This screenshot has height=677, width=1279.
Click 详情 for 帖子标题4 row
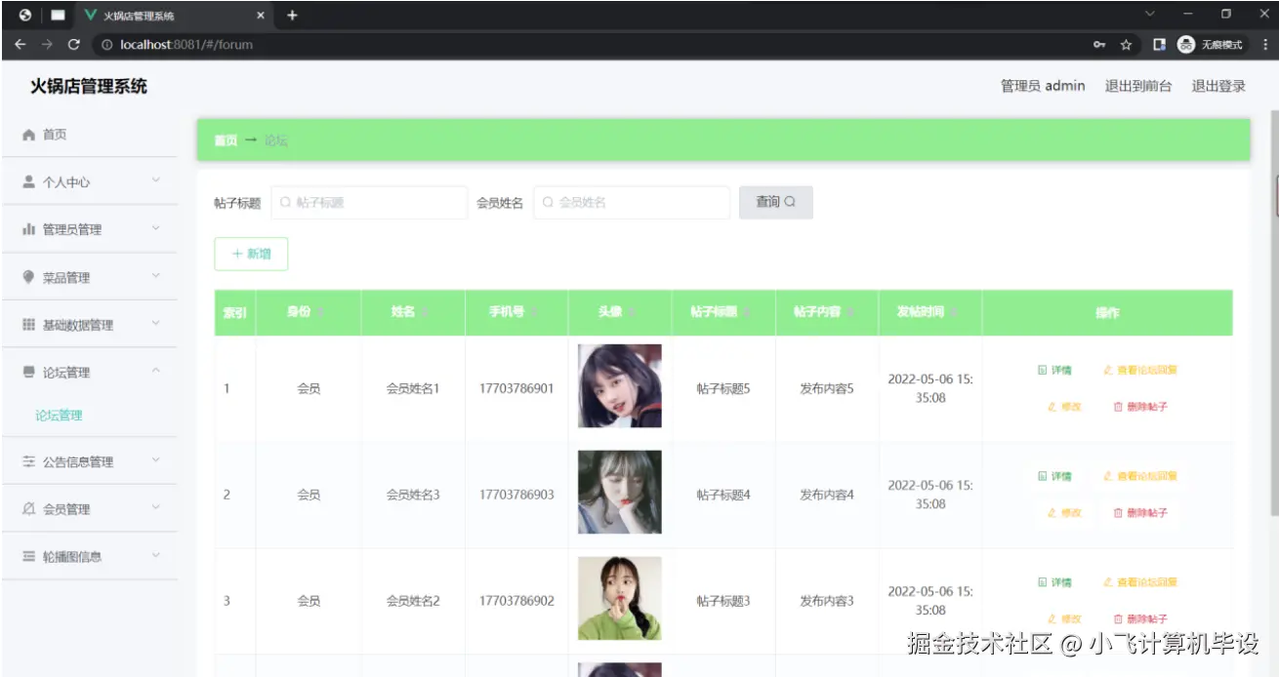click(1054, 476)
